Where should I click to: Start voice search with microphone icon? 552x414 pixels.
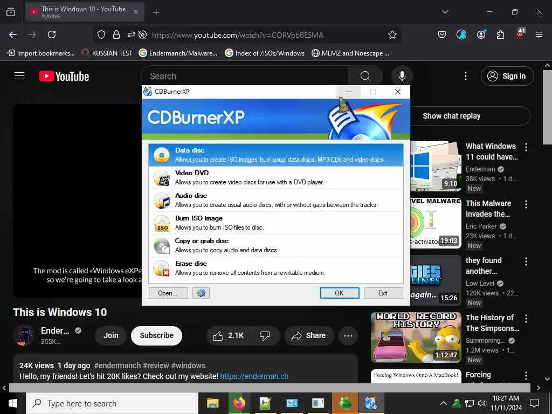pos(402,76)
